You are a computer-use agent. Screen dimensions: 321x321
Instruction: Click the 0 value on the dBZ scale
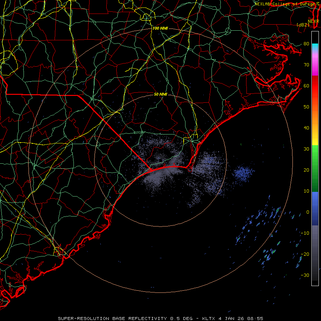click(308, 212)
